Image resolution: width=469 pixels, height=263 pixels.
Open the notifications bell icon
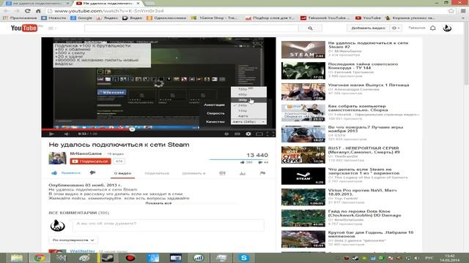(433, 28)
